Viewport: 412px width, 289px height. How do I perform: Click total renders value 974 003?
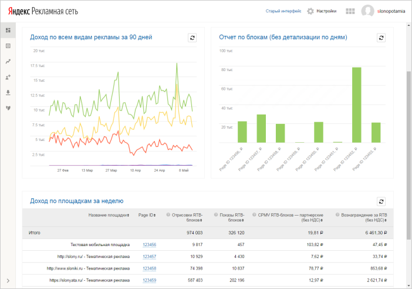click(x=195, y=233)
